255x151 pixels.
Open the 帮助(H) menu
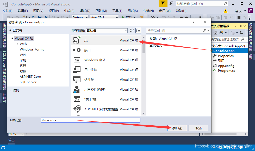(181, 11)
